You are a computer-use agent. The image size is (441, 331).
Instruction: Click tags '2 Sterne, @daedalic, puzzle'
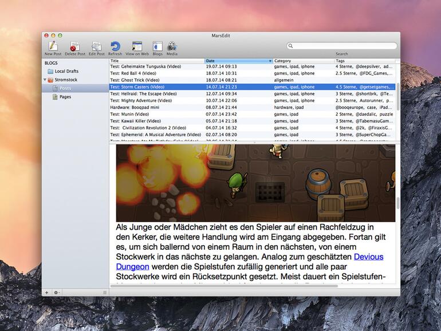(364, 114)
